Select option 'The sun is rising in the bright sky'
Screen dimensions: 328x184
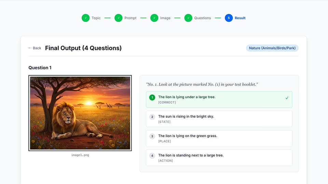[x=186, y=117]
